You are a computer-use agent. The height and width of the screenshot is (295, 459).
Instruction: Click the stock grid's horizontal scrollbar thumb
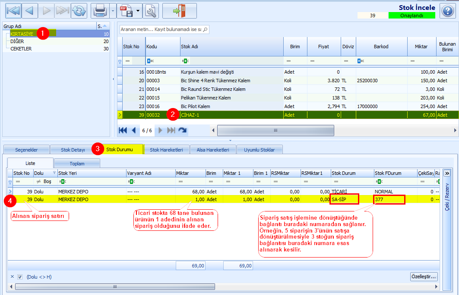275,130
